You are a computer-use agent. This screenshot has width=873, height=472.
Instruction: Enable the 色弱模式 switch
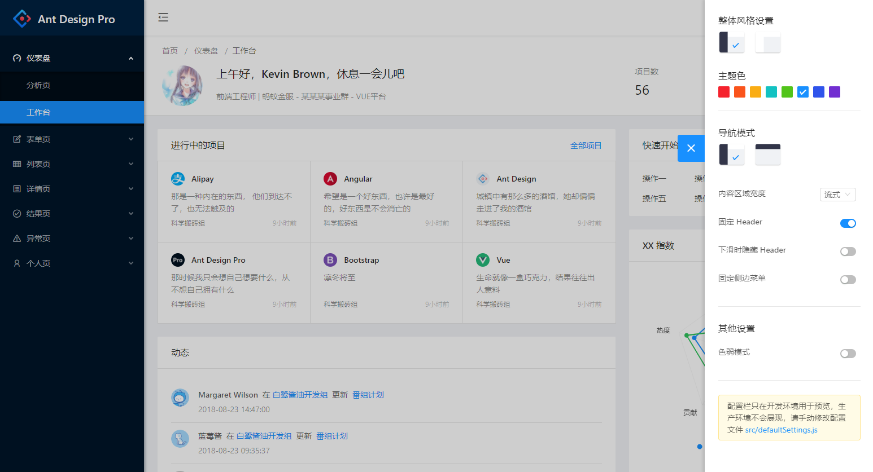pos(848,354)
